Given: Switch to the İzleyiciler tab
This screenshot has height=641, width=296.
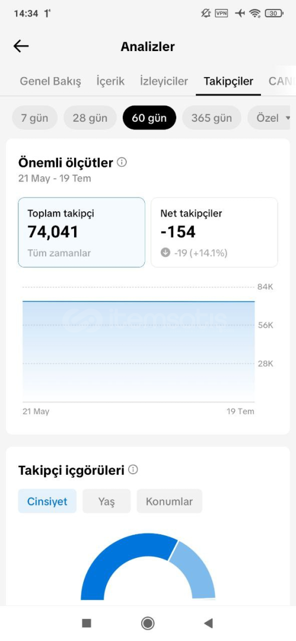Looking at the screenshot, I should [164, 81].
